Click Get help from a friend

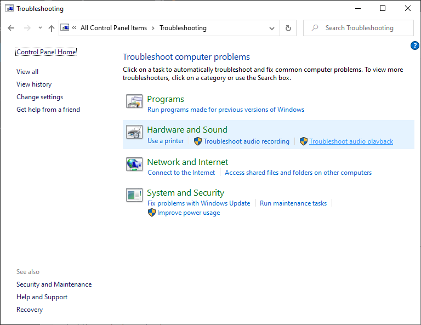[x=48, y=110]
